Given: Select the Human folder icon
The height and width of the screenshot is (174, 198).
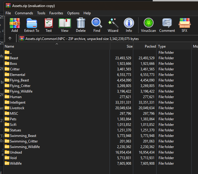Looking at the screenshot, I should tap(7, 97).
